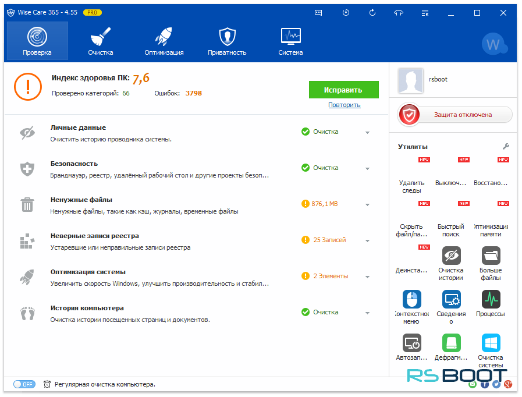The image size is (522, 397).
Task: Click the rsboot user avatar
Action: click(410, 81)
